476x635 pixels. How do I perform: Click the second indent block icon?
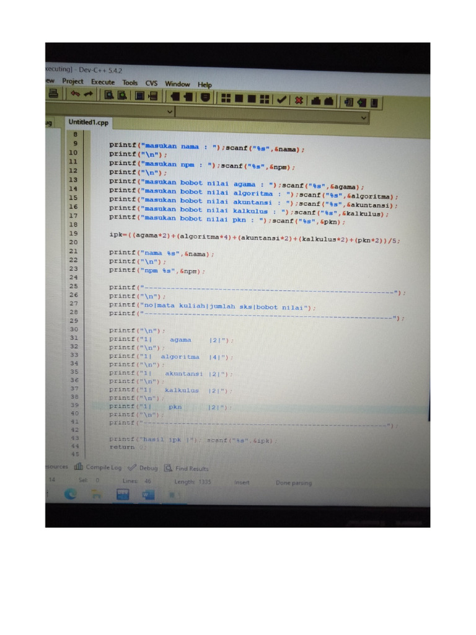tap(188, 97)
